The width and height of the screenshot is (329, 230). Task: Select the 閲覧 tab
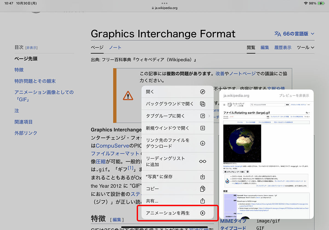click(x=251, y=47)
